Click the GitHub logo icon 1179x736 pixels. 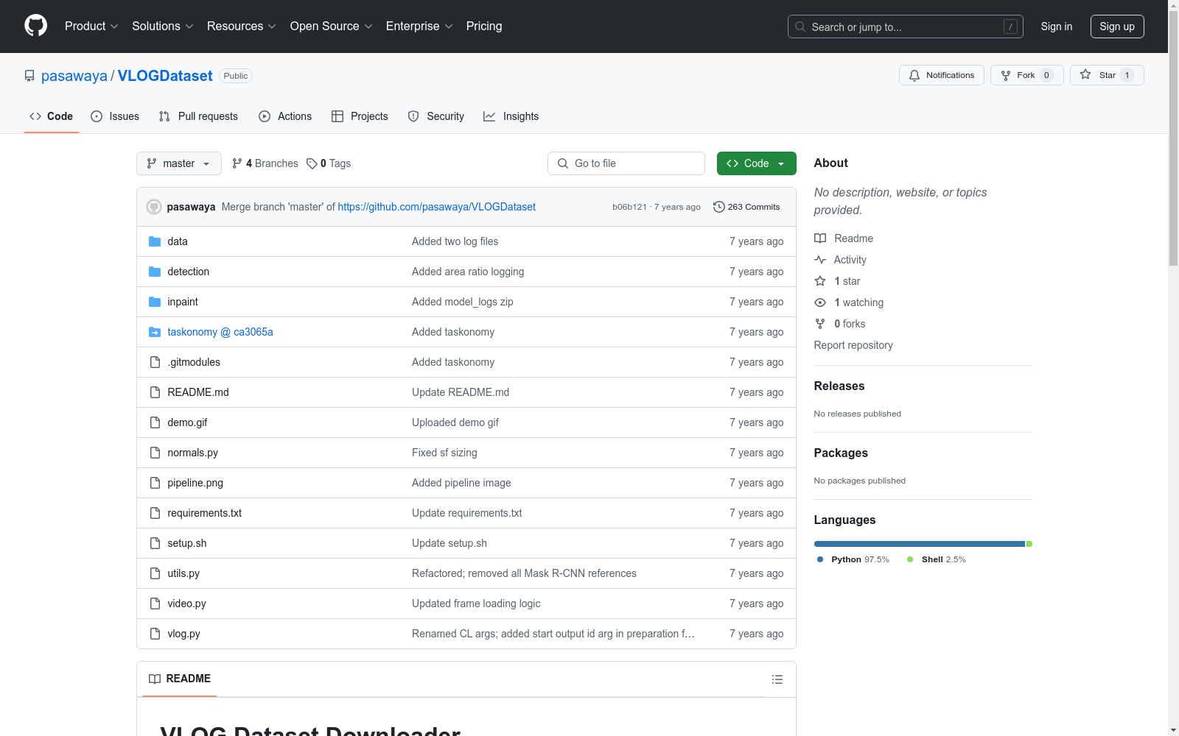[35, 26]
